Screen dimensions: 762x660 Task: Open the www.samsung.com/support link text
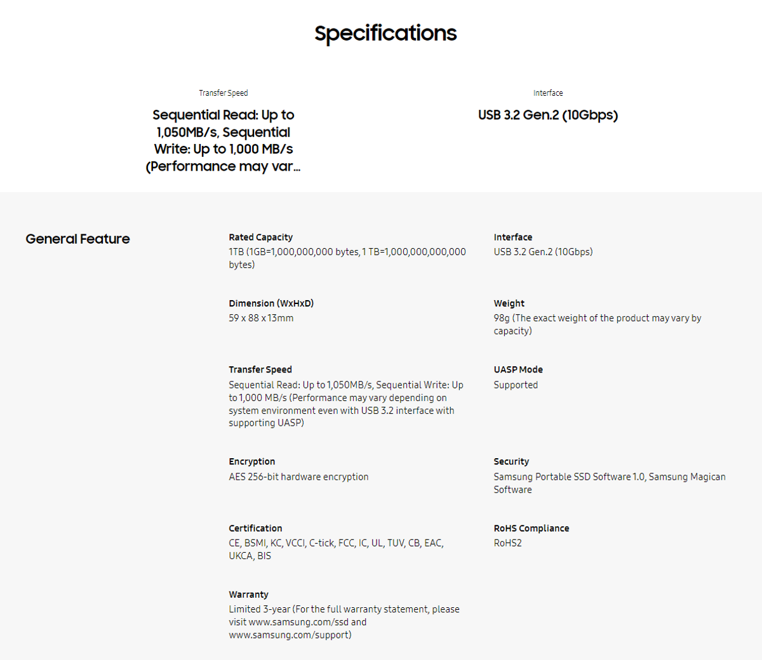click(289, 635)
